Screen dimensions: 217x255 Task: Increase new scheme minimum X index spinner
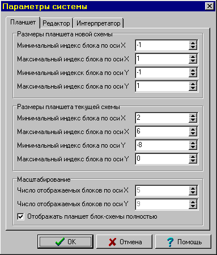point(193,43)
